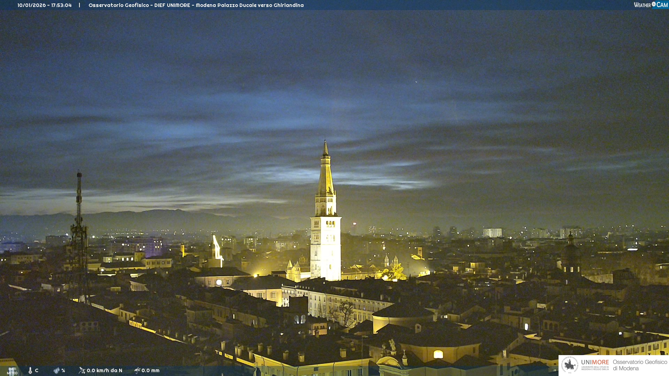Click the glowing round clock face on building
669x376 pixels.
(219, 282)
